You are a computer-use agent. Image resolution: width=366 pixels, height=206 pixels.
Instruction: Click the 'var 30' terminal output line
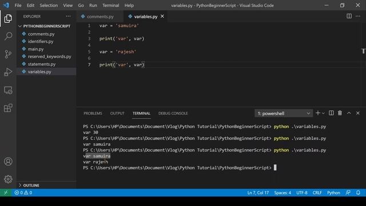[90, 132]
